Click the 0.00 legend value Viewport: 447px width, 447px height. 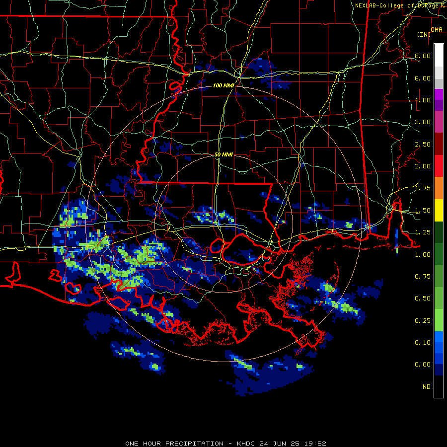click(423, 365)
